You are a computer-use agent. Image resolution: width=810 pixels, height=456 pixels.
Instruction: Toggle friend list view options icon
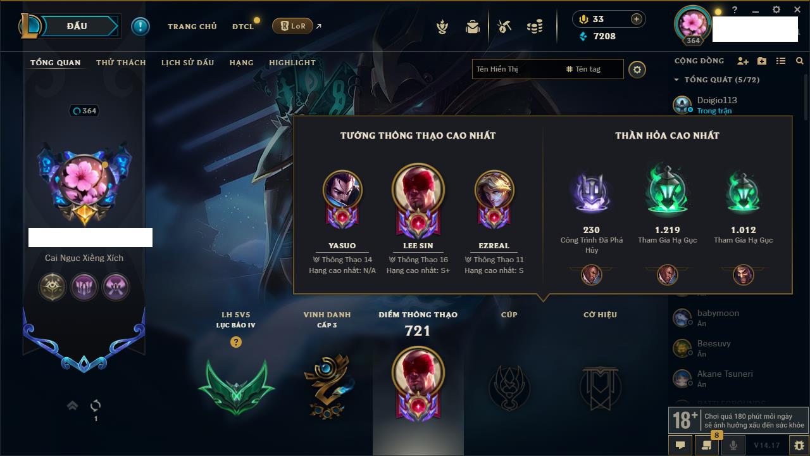click(781, 61)
